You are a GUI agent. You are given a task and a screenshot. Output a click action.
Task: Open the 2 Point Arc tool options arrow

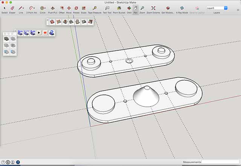tap(34, 8)
